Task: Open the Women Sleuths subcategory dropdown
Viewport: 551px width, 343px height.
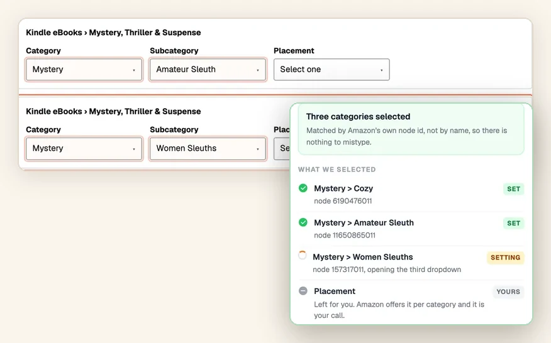Action: pos(208,148)
